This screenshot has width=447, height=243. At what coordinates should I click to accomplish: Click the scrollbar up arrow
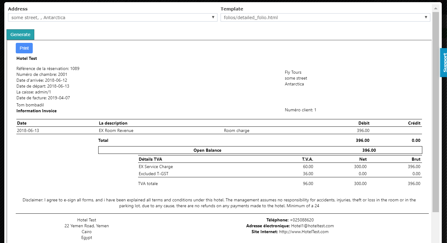436,8
